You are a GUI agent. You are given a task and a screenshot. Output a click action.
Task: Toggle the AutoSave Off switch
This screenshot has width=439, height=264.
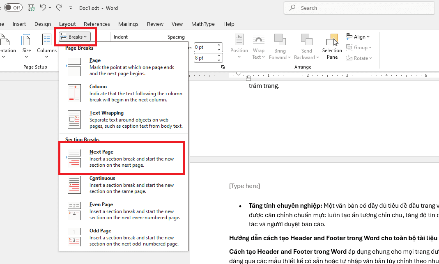pyautogui.click(x=13, y=8)
